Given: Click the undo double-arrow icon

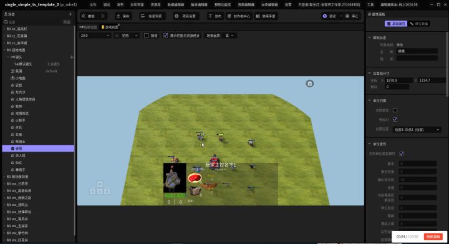Looking at the screenshot, I should coord(84,16).
